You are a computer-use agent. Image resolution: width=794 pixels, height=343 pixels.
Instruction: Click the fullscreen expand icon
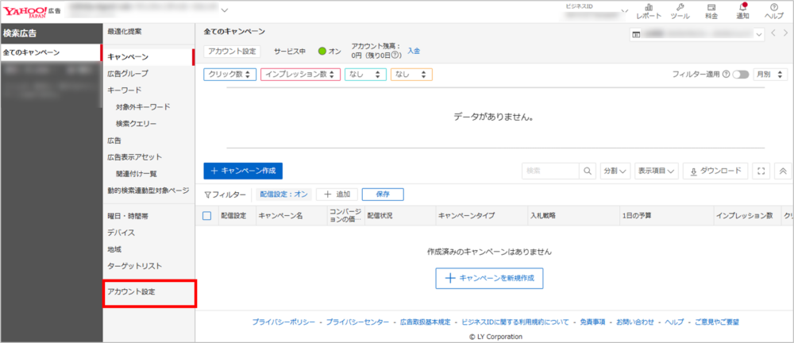(x=761, y=171)
